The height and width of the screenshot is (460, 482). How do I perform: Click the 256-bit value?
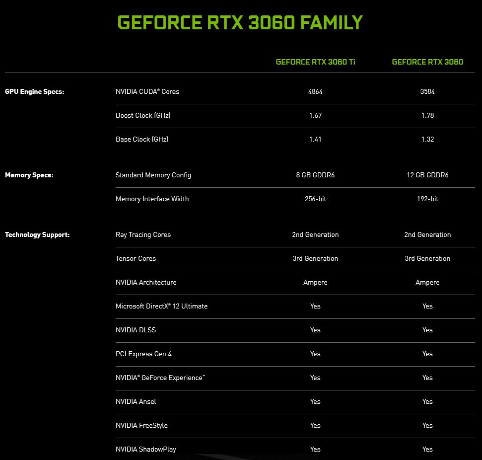315,199
